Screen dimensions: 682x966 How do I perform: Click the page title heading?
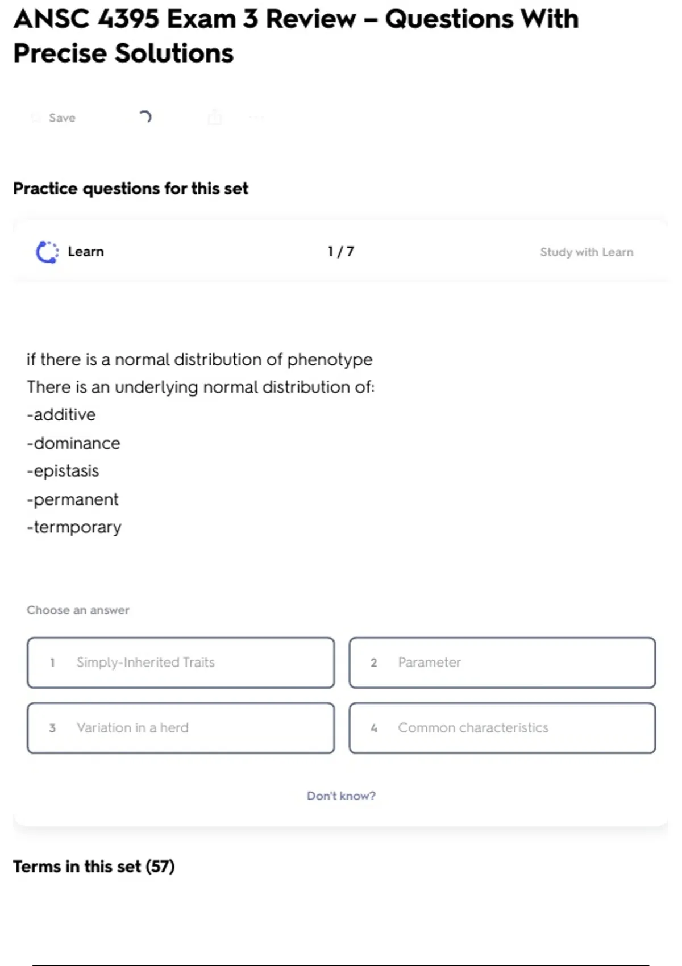[x=296, y=36]
